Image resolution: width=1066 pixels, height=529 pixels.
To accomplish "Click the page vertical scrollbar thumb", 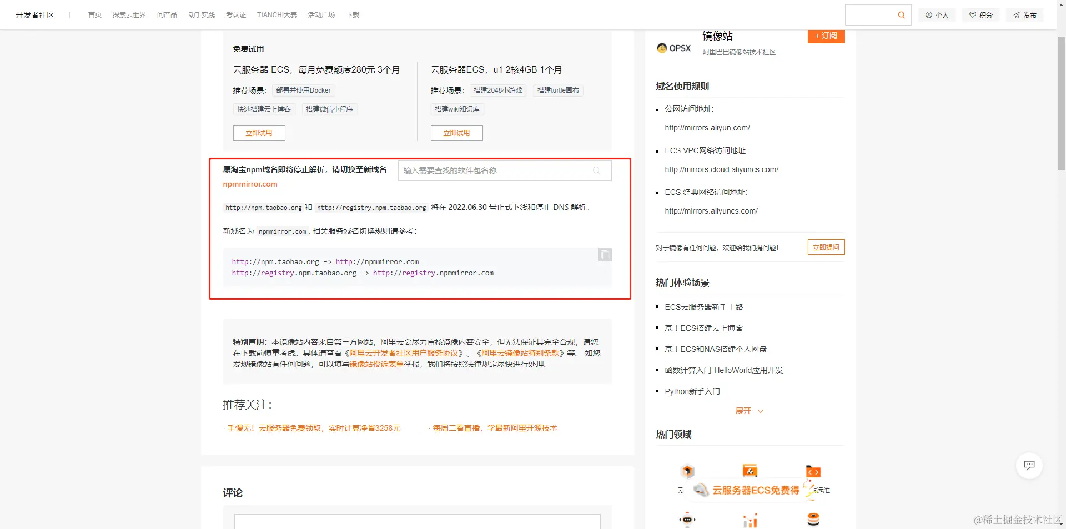I will 1061,104.
